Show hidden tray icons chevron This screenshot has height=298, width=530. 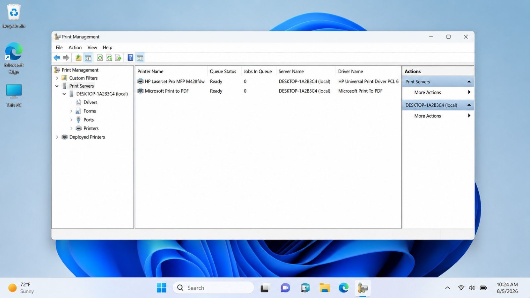[x=448, y=288]
